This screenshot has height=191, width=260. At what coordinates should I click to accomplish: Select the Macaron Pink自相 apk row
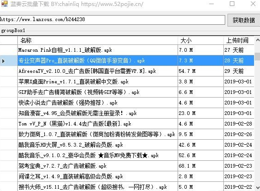127,50
